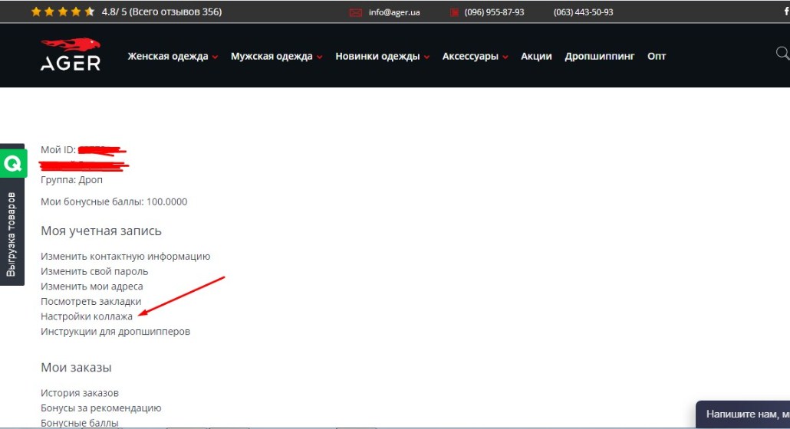Click the red phone icon
The image size is (790, 429).
[x=454, y=12]
